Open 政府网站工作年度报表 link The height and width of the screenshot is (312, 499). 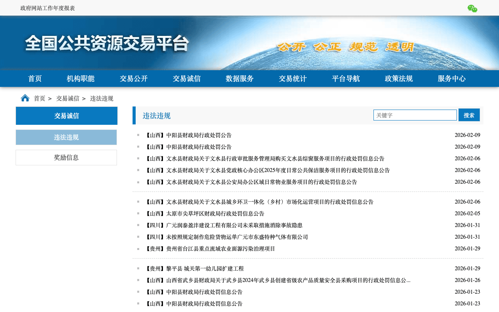click(48, 8)
